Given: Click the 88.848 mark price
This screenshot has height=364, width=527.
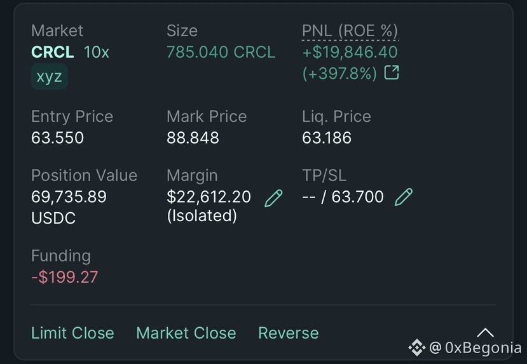Looking at the screenshot, I should pyautogui.click(x=193, y=138).
